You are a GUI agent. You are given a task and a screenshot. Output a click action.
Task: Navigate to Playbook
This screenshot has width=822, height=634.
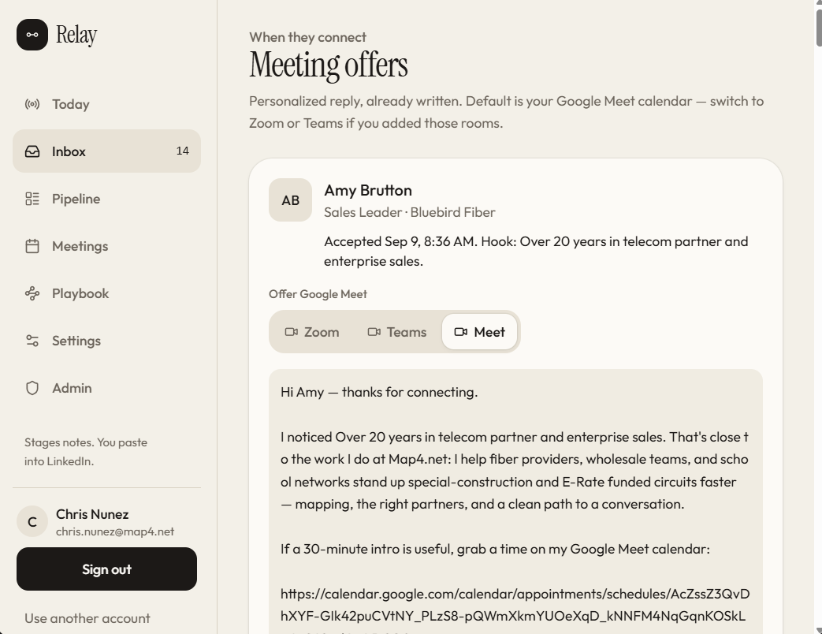(107, 293)
